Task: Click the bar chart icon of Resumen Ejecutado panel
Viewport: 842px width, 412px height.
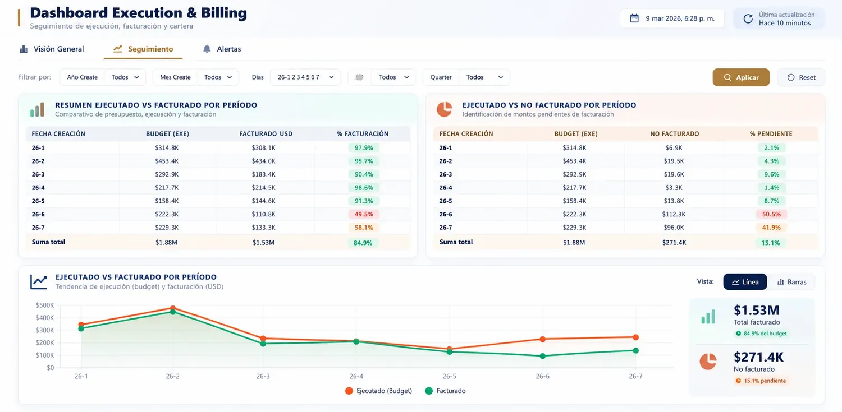Action: click(x=37, y=109)
